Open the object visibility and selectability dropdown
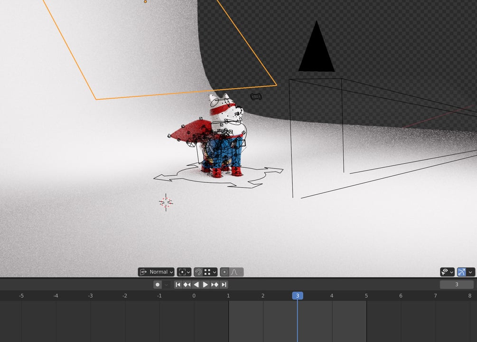477x342 pixels. [447, 272]
